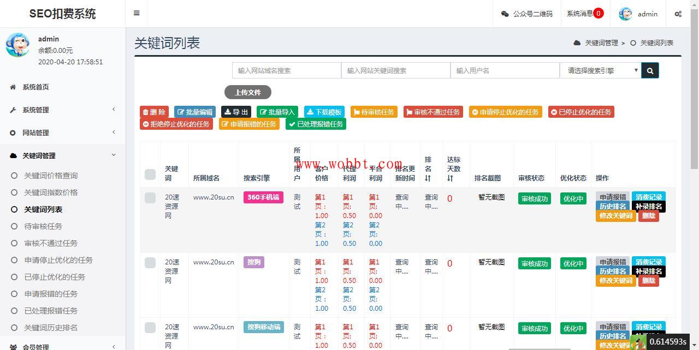Screen dimensions: 699x350
Task: Click the 输入用户名 input field
Action: click(x=505, y=70)
